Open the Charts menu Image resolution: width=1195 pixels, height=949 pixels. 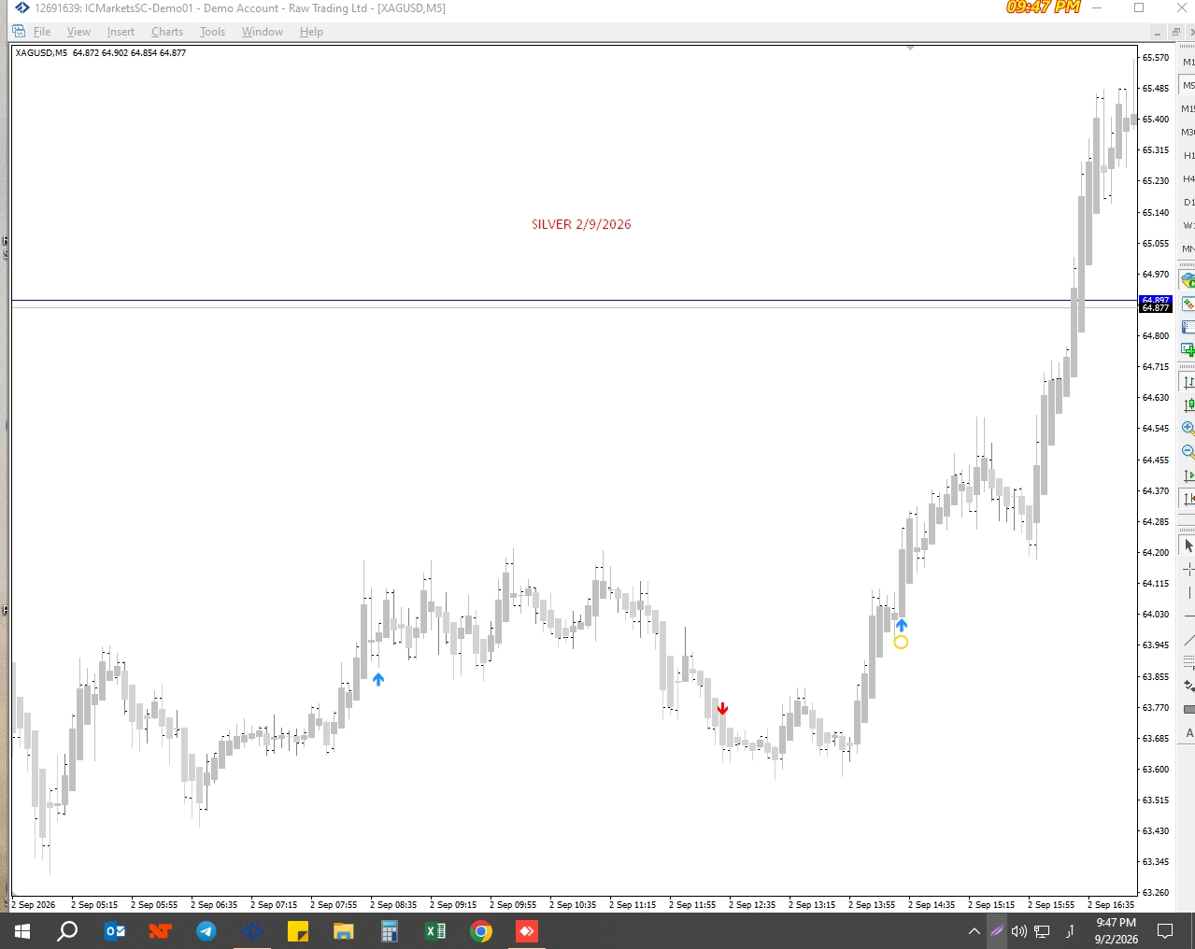click(167, 32)
